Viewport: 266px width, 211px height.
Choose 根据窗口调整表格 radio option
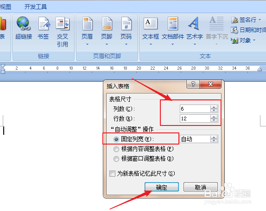(x=116, y=159)
